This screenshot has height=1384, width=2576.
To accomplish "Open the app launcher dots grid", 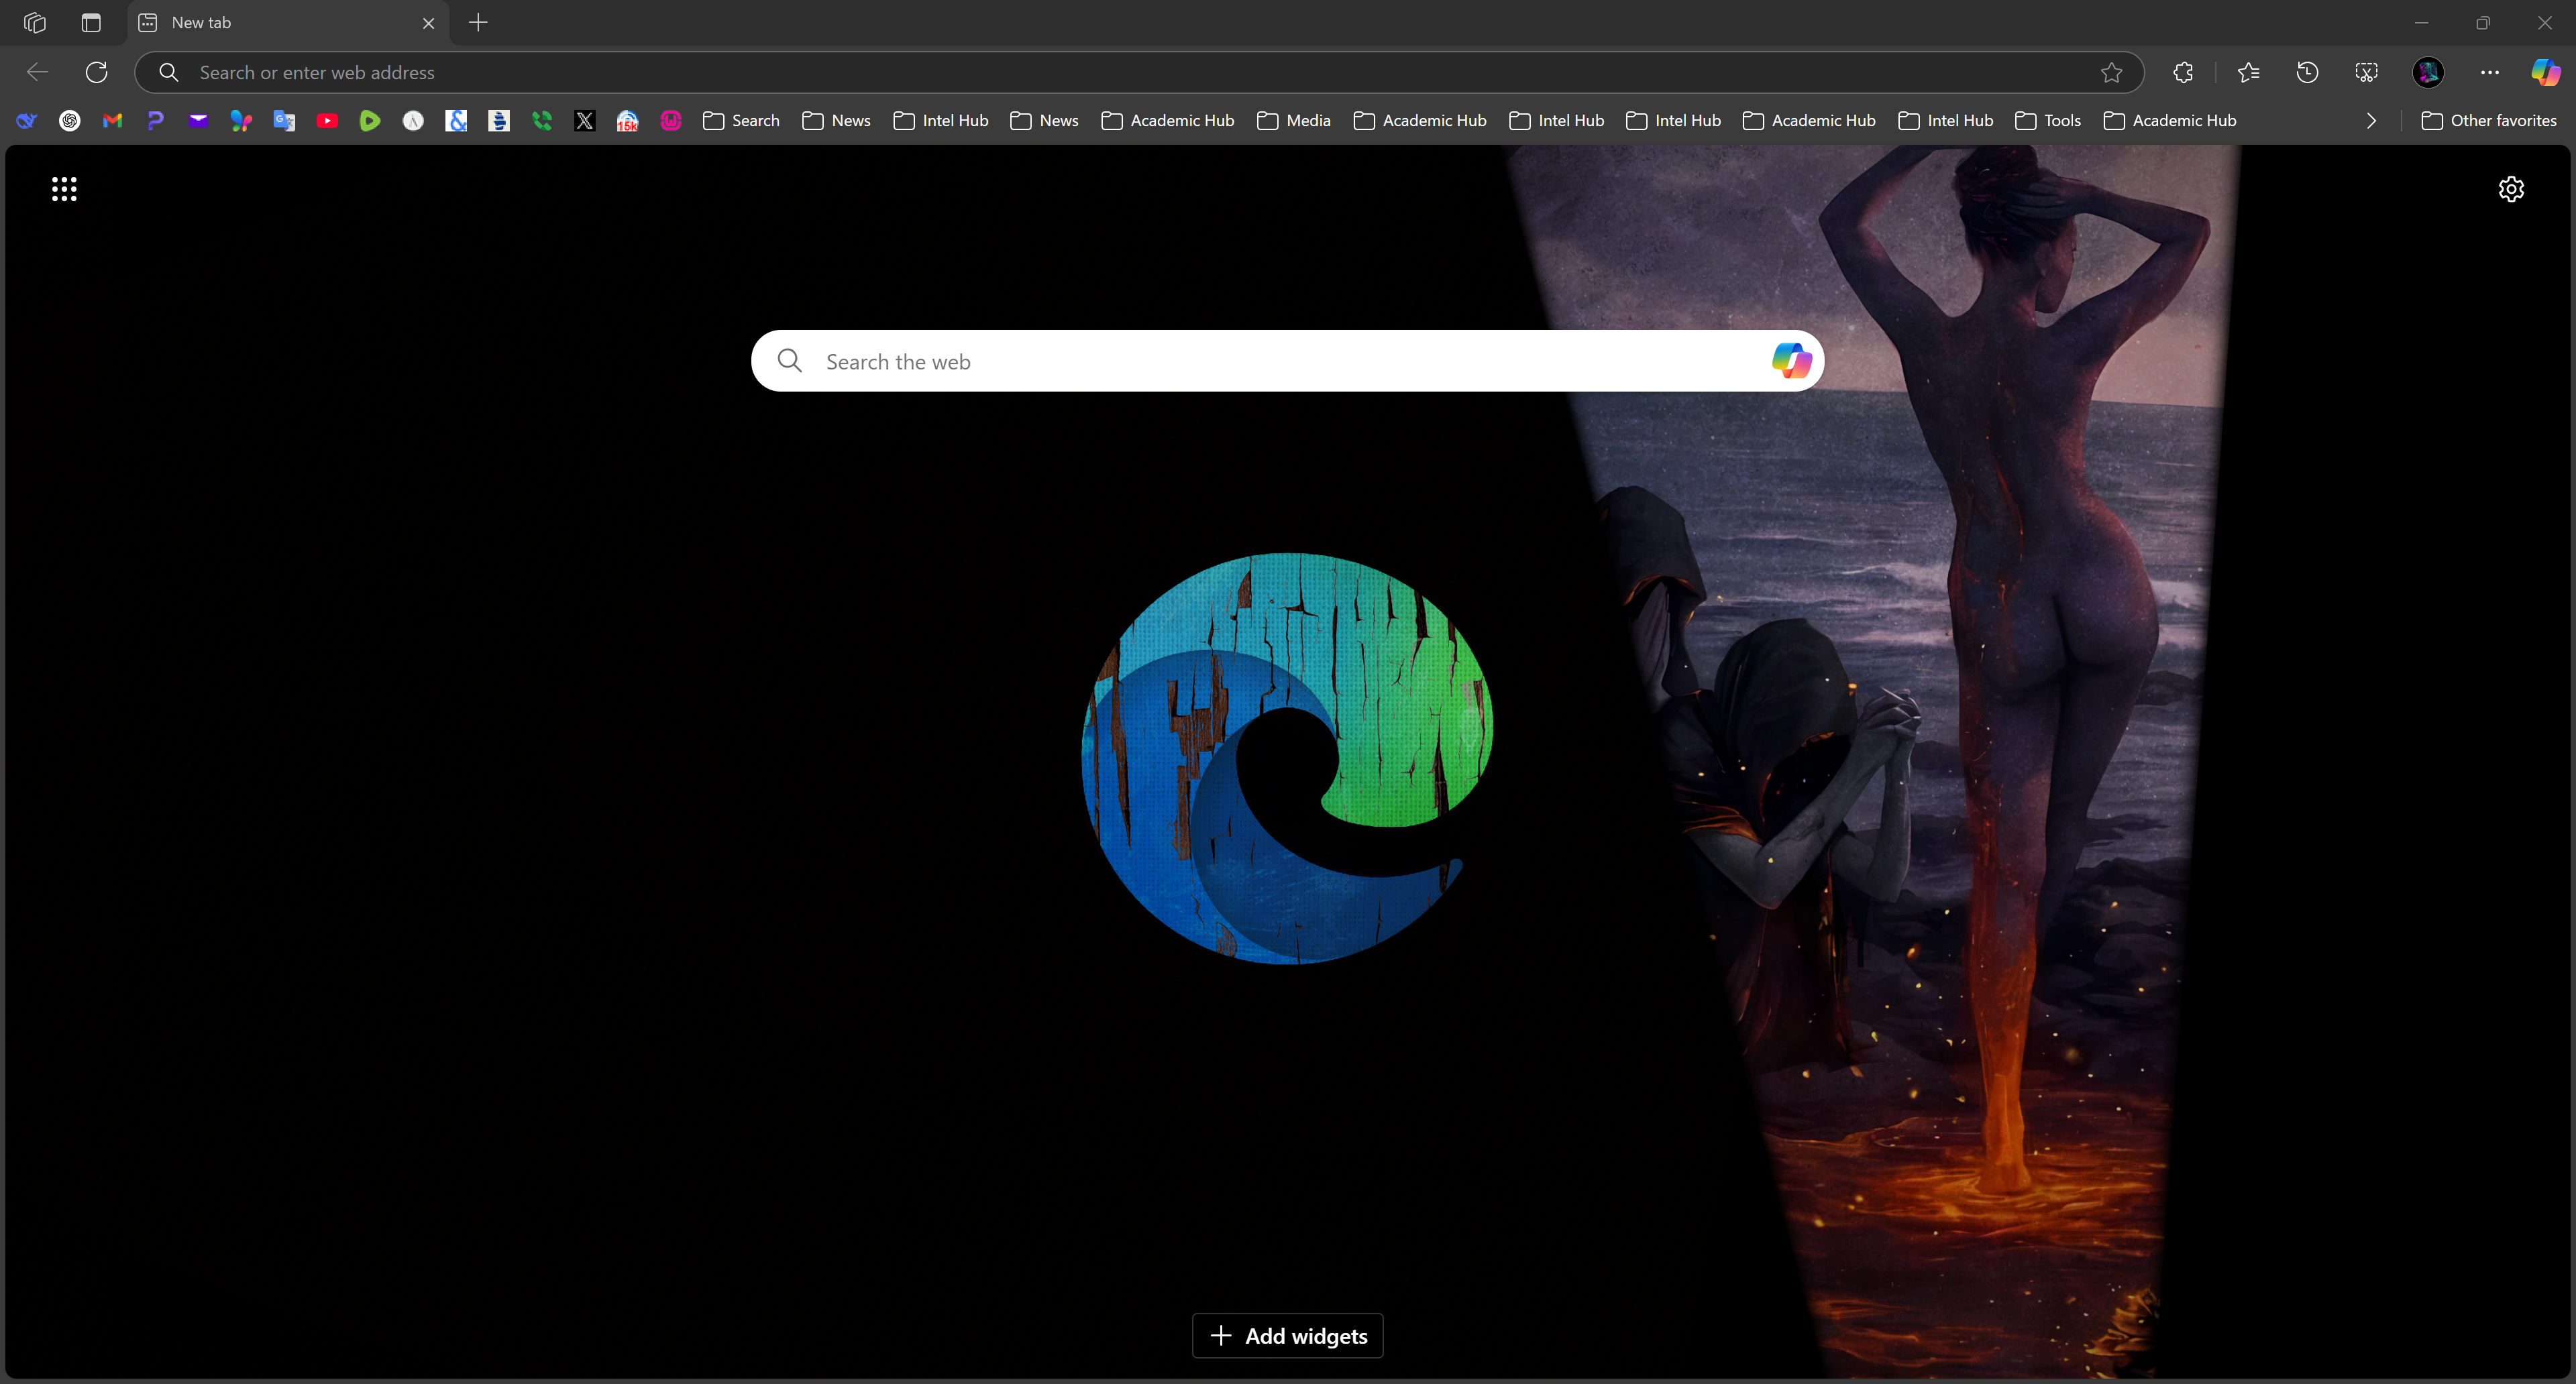I will point(64,189).
